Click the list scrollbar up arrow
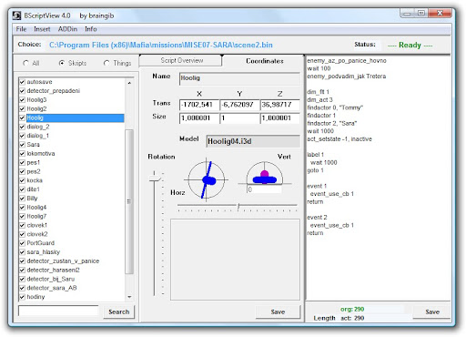This screenshot has width=466, height=337. point(129,83)
